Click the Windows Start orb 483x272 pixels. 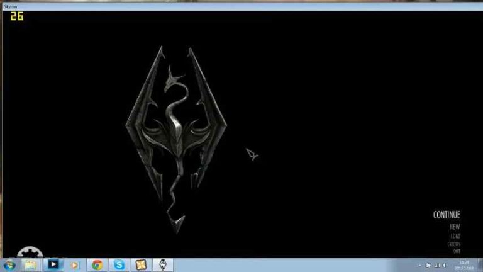click(10, 265)
